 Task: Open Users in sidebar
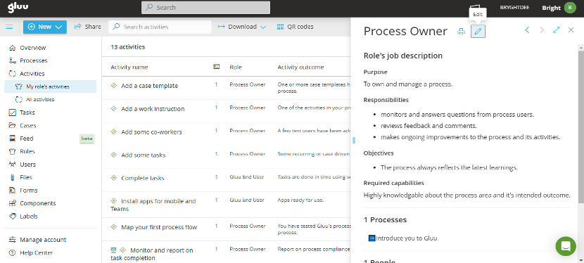click(27, 165)
